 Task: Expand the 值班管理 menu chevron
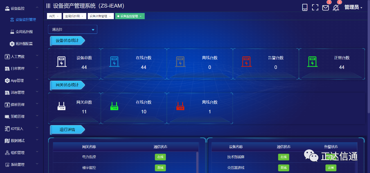point(37,104)
